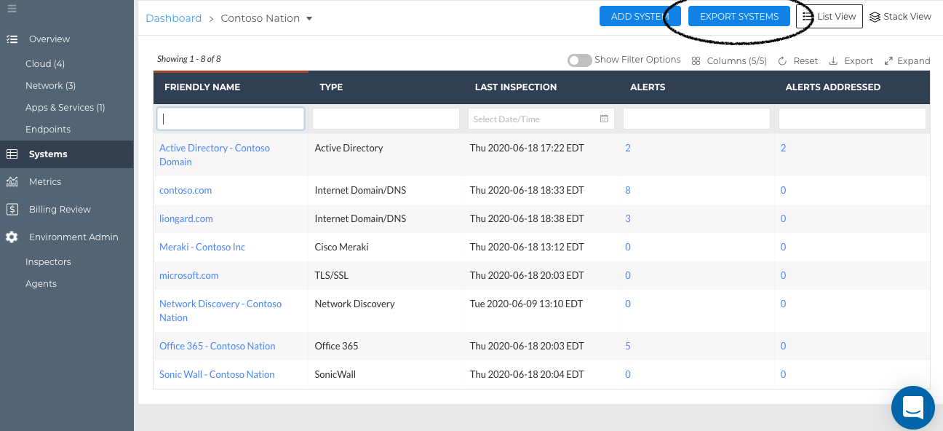This screenshot has height=431, width=943.
Task: Open Meraki - Contoso Inc system
Action: (x=202, y=248)
